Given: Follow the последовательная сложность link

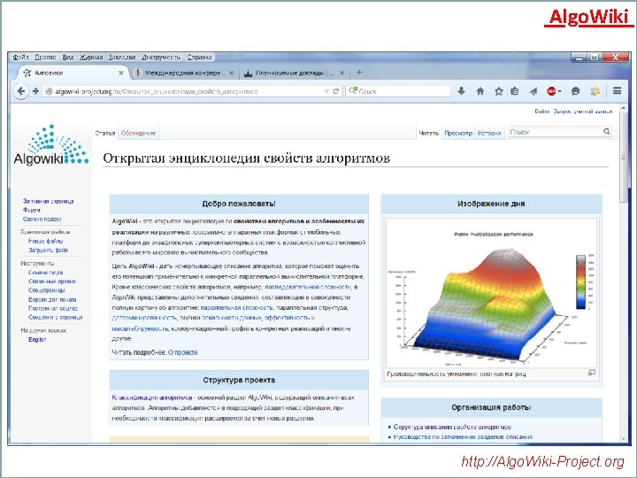Looking at the screenshot, I should tap(308, 287).
